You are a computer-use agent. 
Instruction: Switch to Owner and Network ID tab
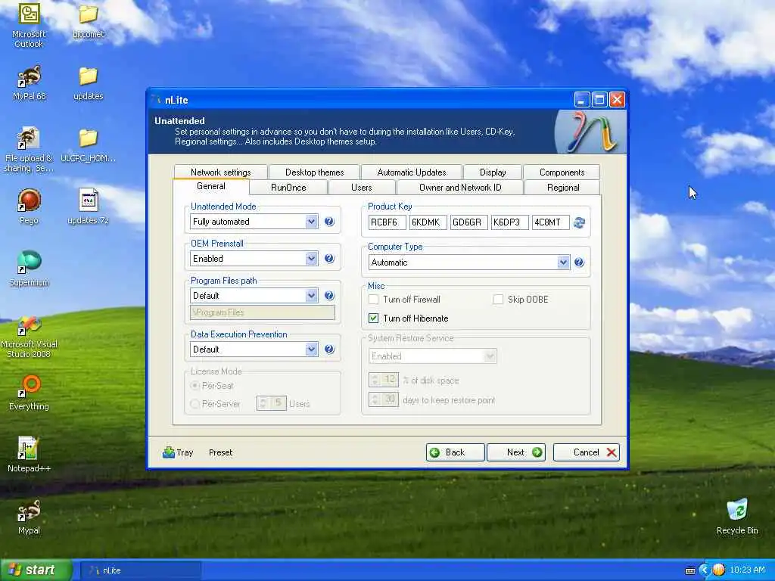459,188
